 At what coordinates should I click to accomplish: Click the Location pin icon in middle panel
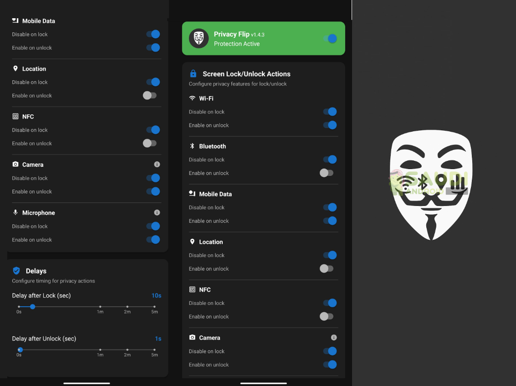(x=192, y=242)
